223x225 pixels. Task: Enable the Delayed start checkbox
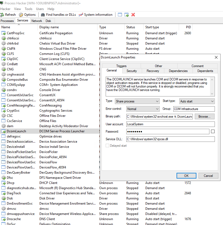coord(108,146)
